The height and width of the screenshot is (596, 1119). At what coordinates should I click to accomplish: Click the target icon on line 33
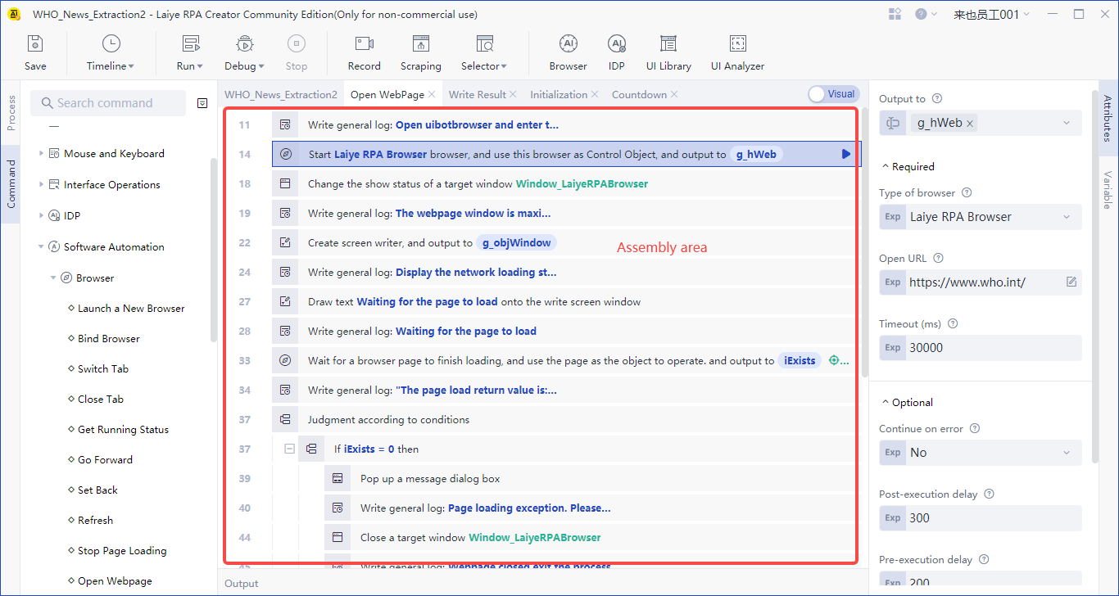(835, 360)
